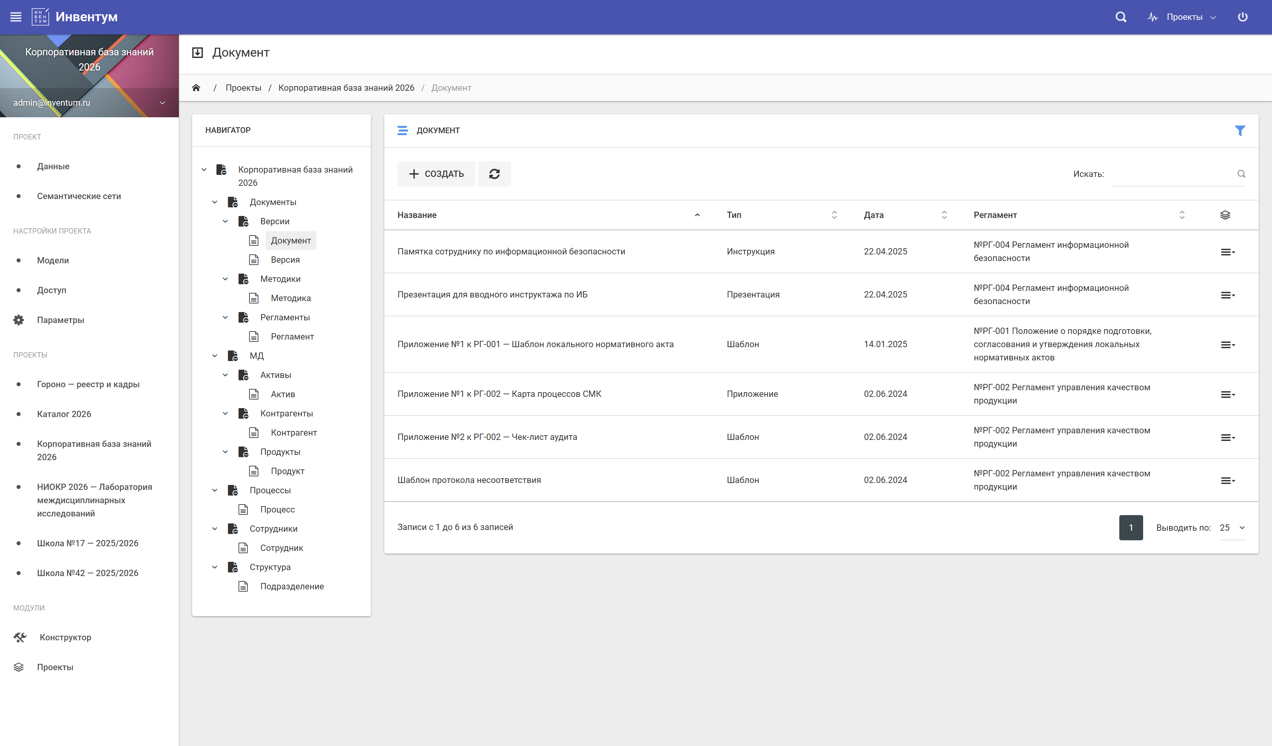Open row menu for Чек-лист аудита

(x=1228, y=437)
